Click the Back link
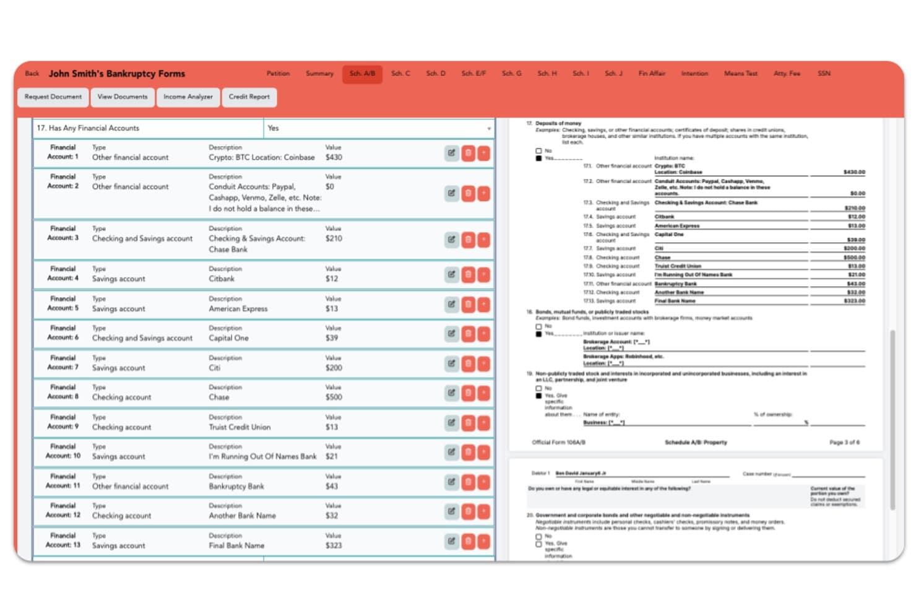Viewport: 916px width, 611px height. (x=32, y=74)
